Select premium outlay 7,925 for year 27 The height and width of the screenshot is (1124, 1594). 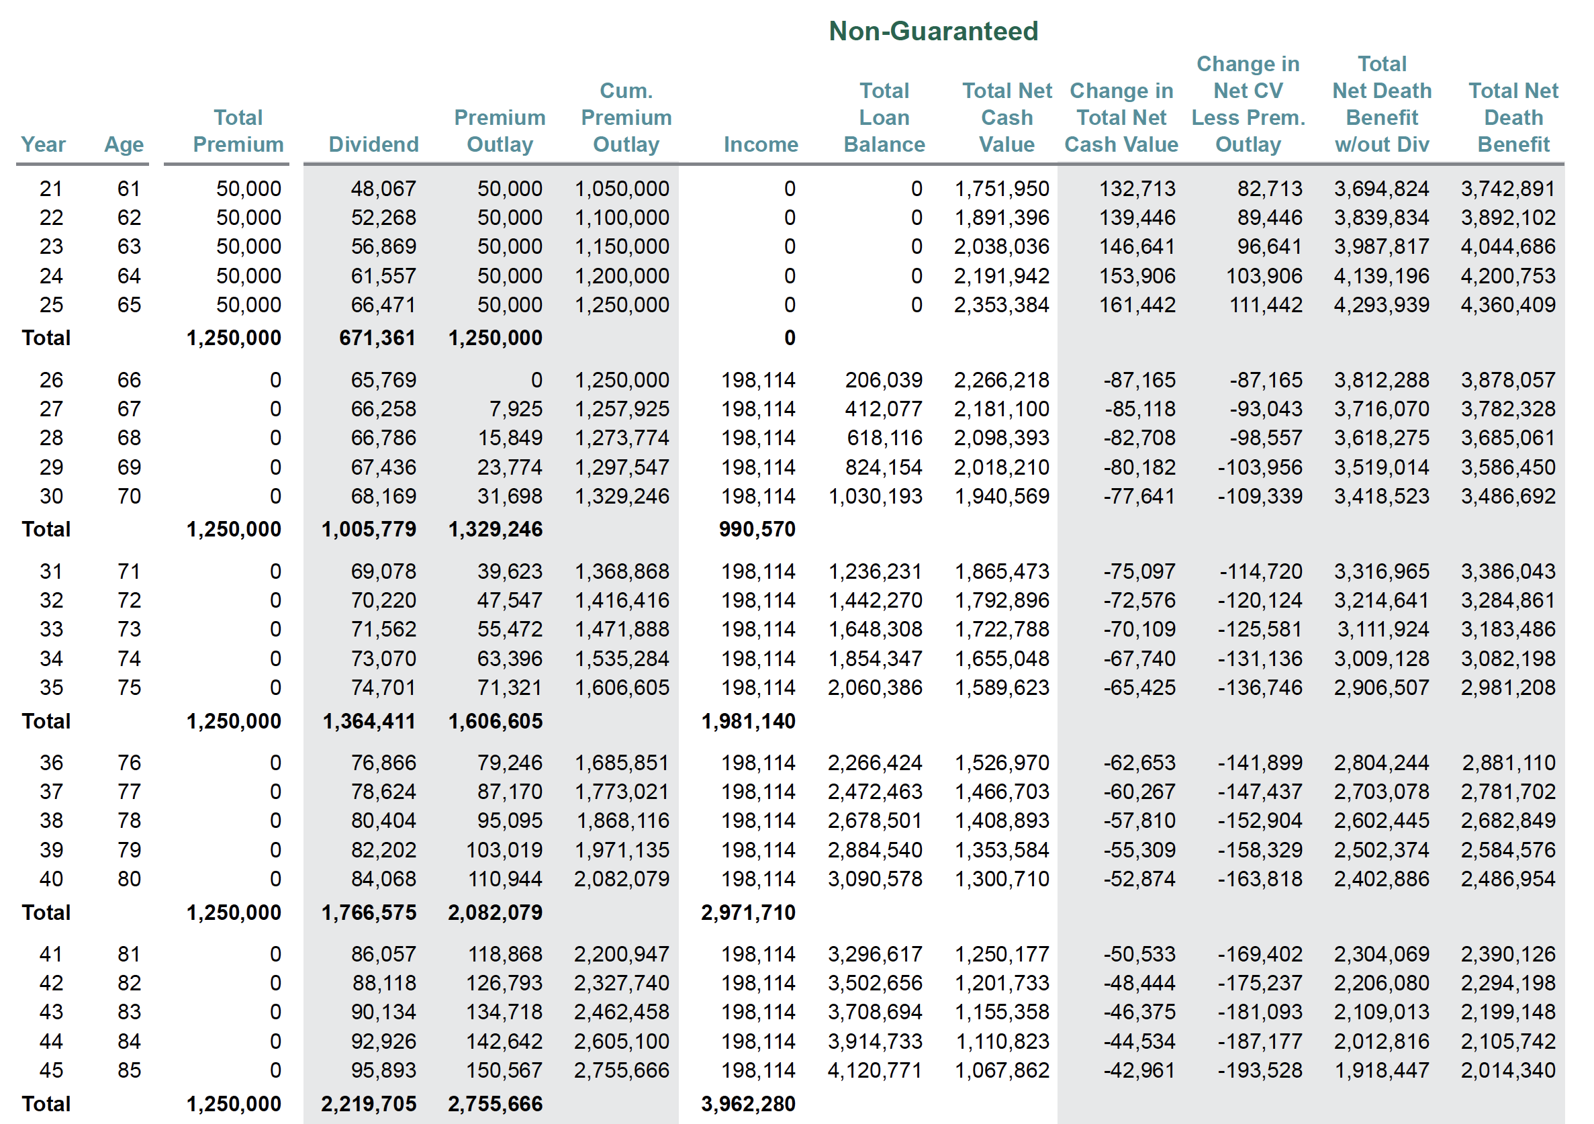[x=515, y=409]
